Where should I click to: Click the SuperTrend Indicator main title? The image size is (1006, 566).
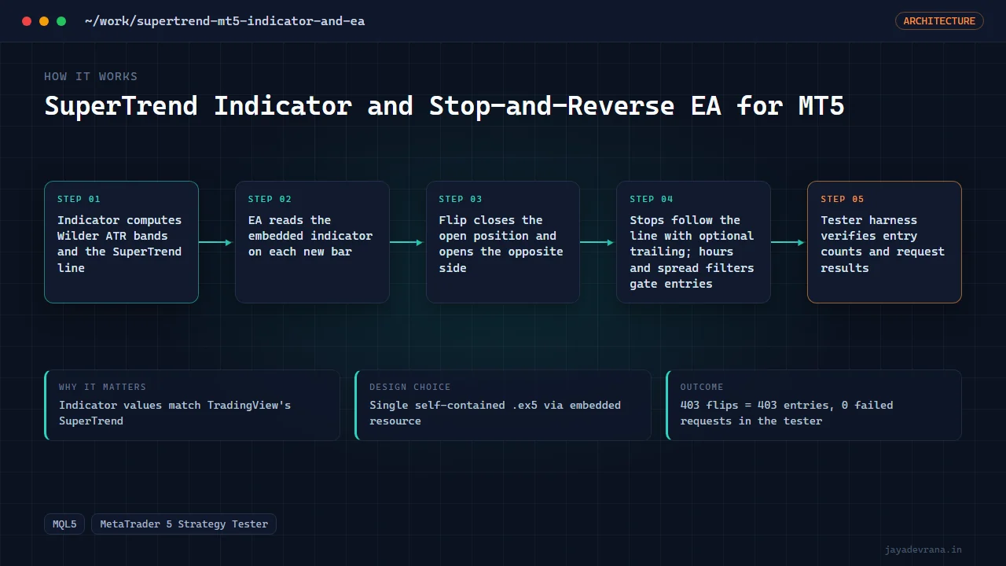(444, 105)
